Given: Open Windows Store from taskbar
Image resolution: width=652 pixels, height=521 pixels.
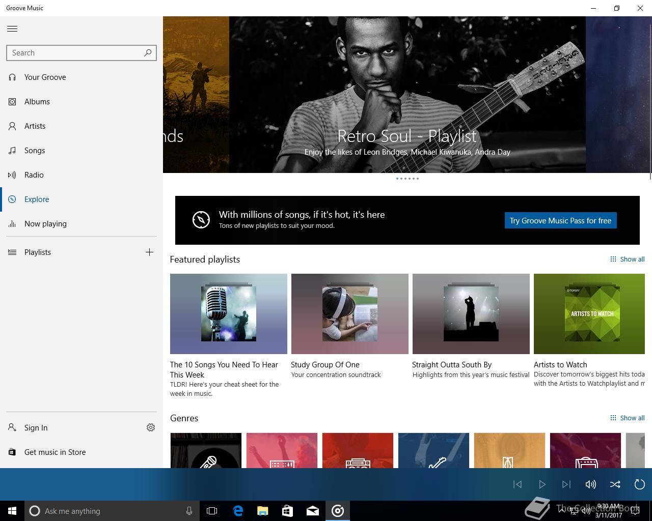Looking at the screenshot, I should click(x=288, y=511).
